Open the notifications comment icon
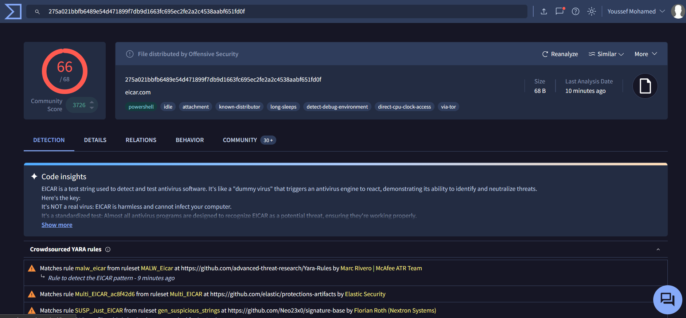Screen dimensions: 686x318 (560, 11)
